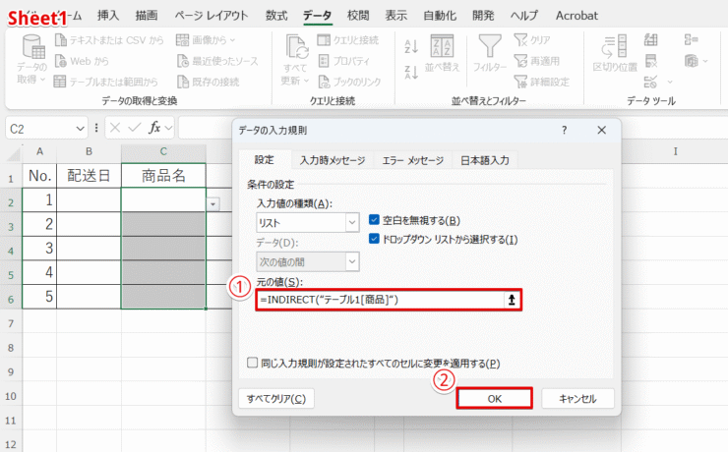Viewport: 728px width, 452px height.
Task: Select column B header
Action: point(89,151)
